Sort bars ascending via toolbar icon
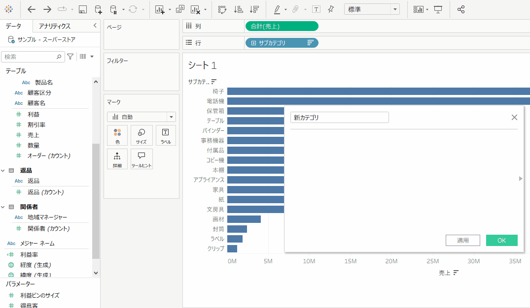This screenshot has width=530, height=308. pos(238,9)
